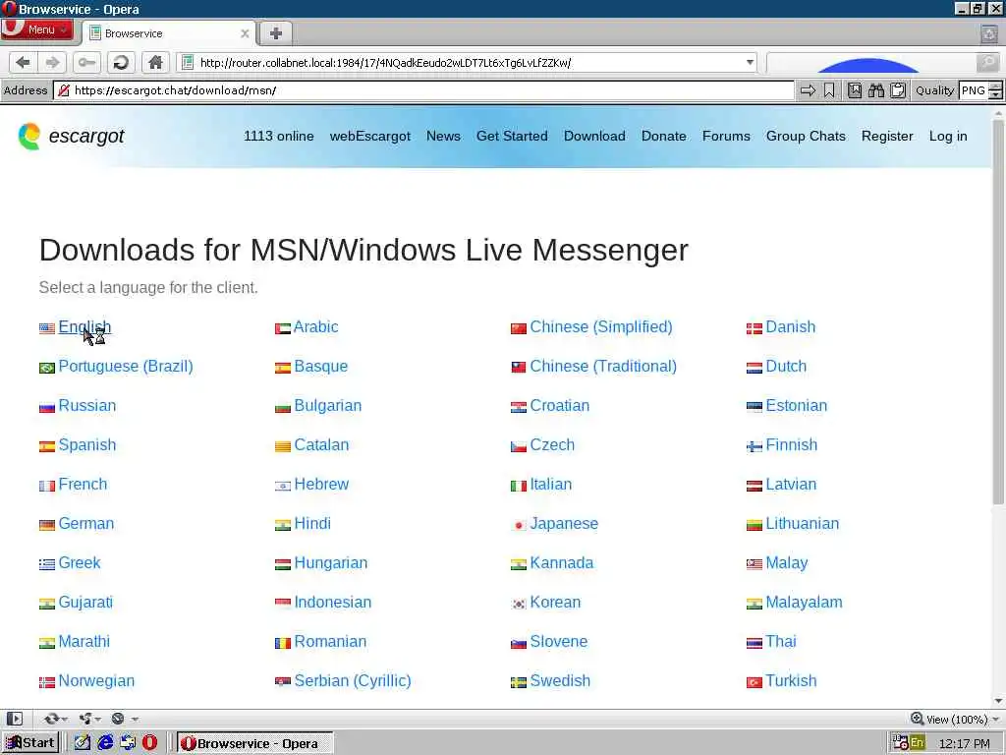
Task: Click the En language indicator in tray
Action: click(917, 743)
